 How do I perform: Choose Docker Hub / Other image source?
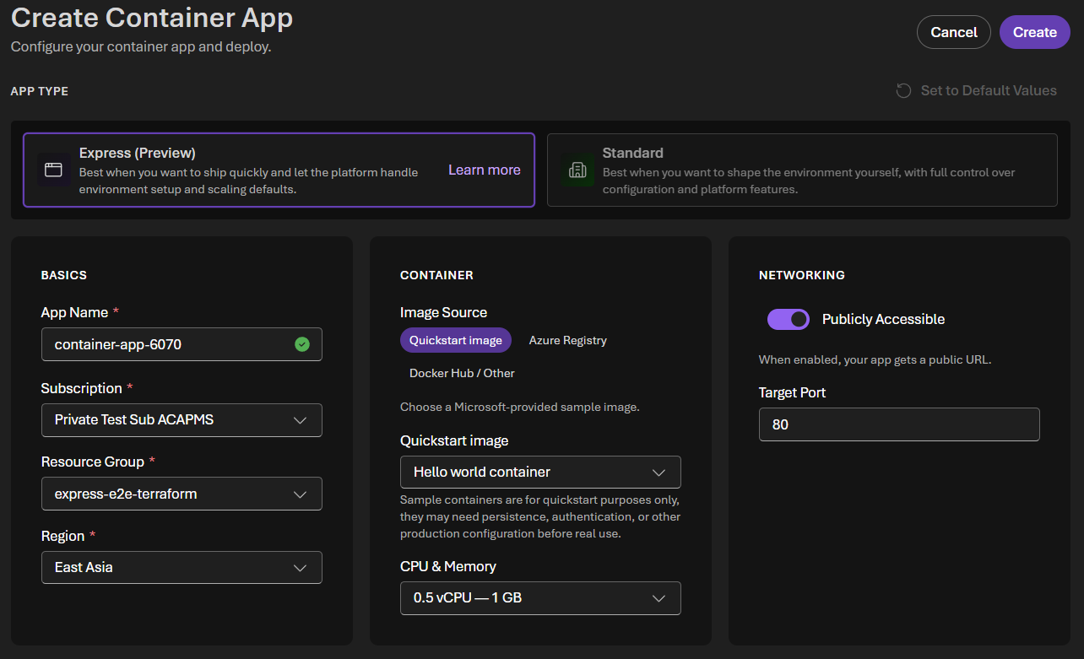click(x=462, y=373)
